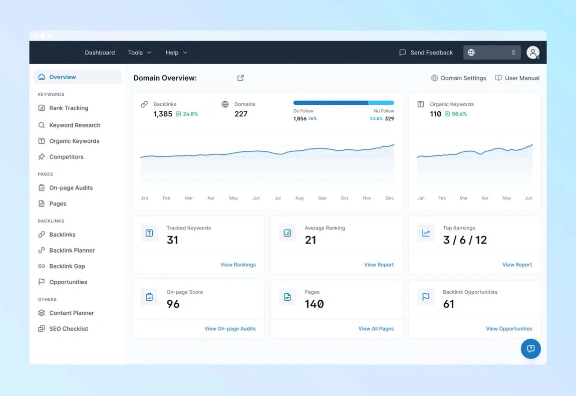Click the external link icon beside Domain Overview
The height and width of the screenshot is (396, 576).
pos(240,78)
